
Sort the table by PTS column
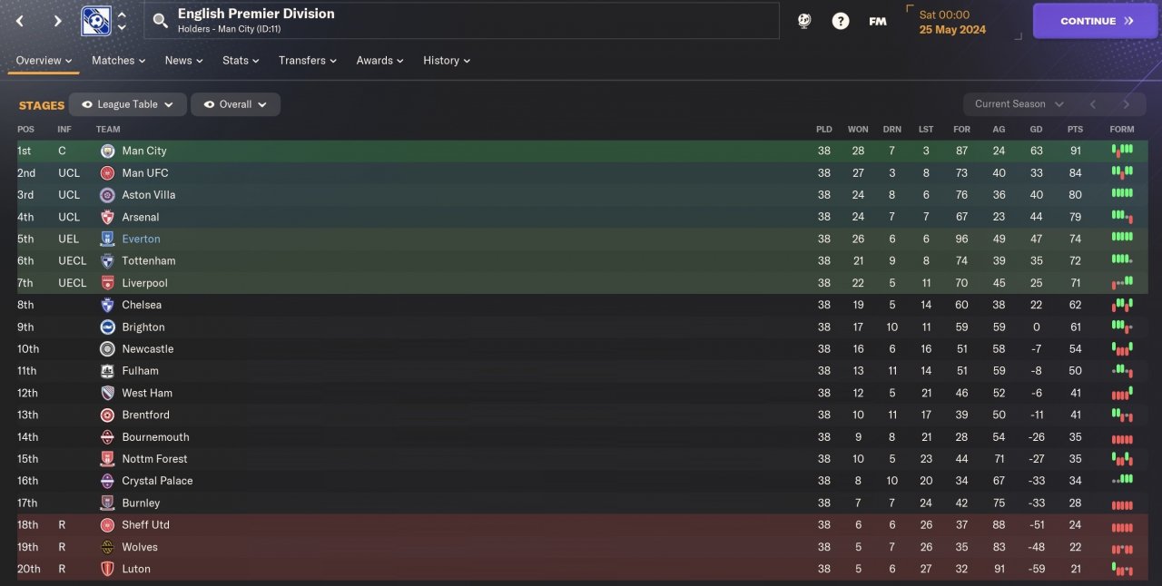(1075, 130)
